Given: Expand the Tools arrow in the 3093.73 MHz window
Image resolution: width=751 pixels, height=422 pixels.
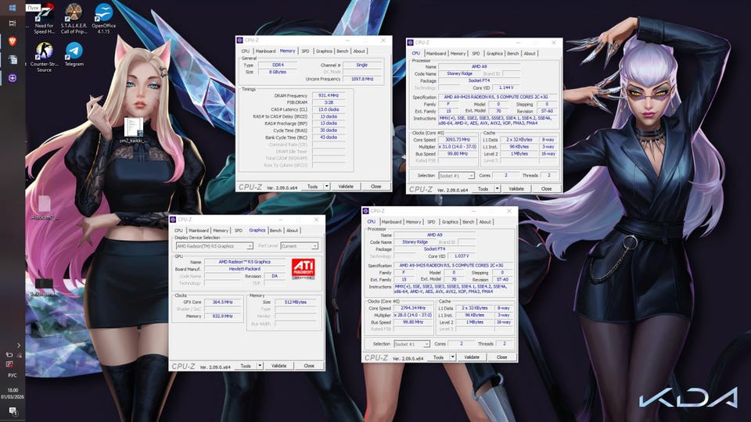Looking at the screenshot, I should (x=498, y=189).
